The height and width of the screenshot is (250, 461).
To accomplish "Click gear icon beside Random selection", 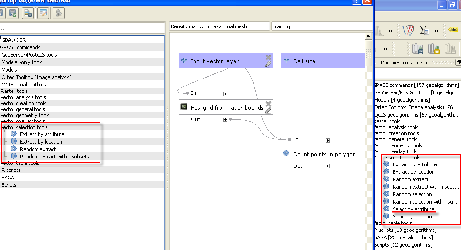I will pyautogui.click(x=386, y=194).
